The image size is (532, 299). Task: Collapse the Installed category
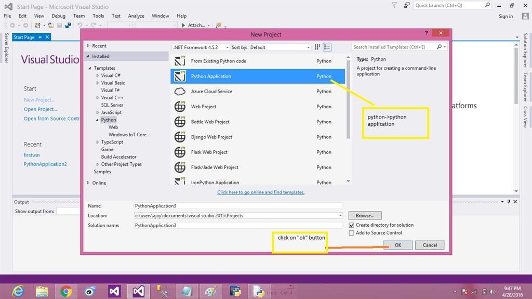pos(88,56)
